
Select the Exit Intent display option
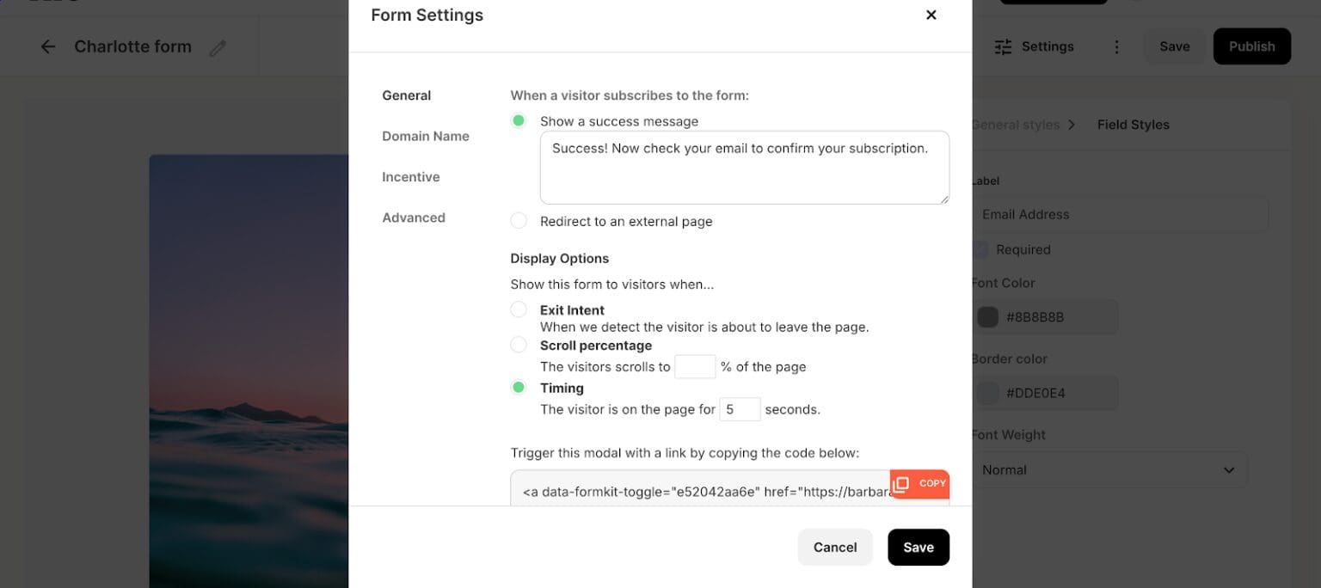519,309
